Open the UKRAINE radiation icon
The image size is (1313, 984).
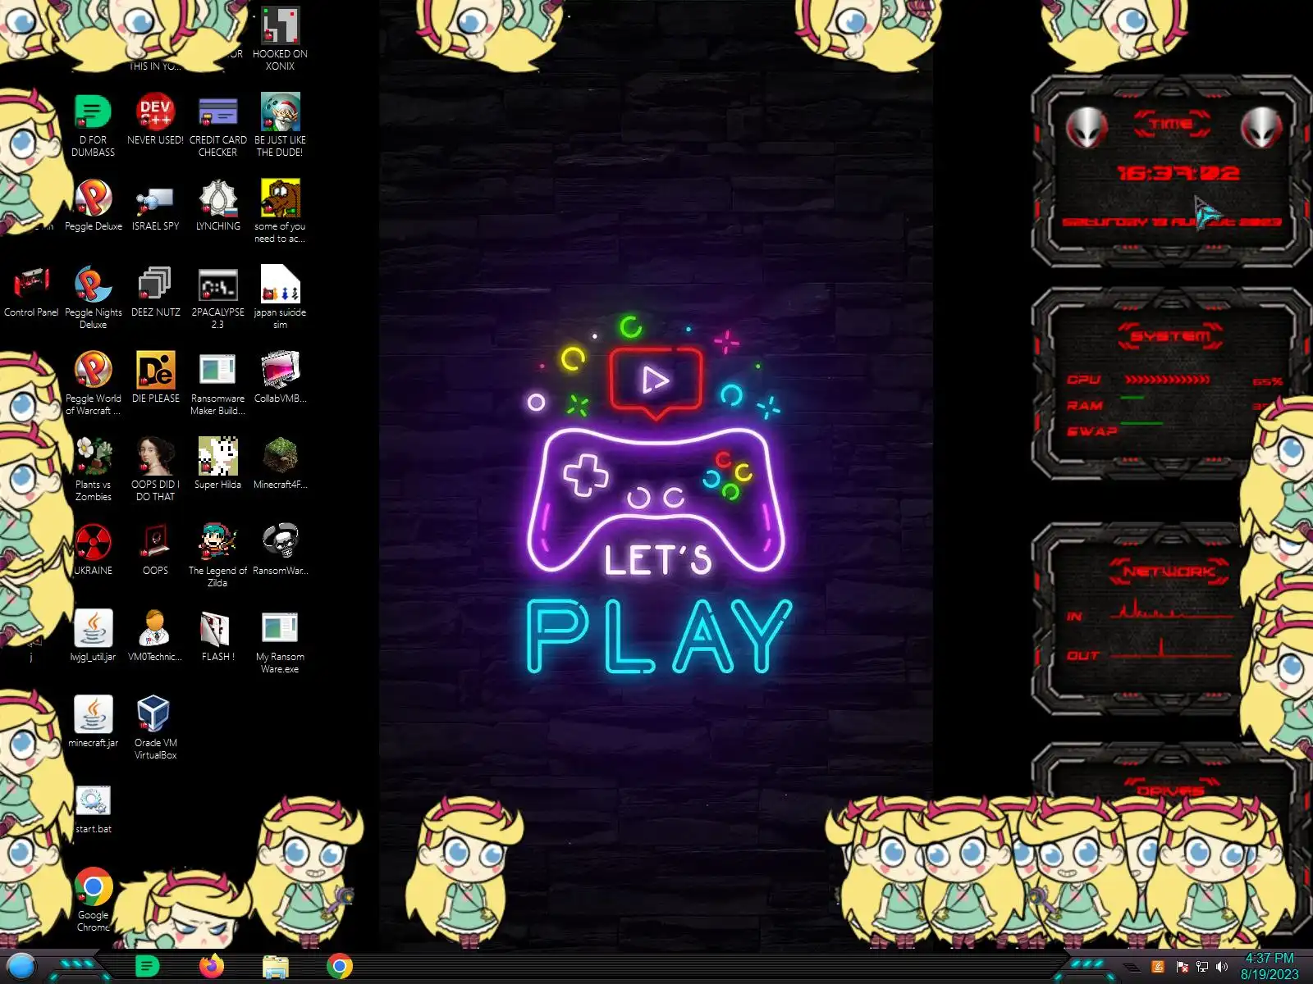[x=93, y=549]
